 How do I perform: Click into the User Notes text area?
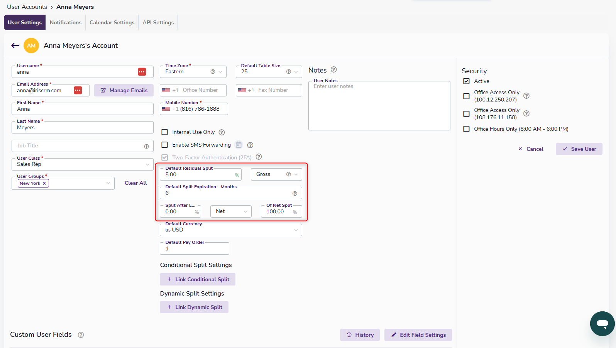point(379,106)
